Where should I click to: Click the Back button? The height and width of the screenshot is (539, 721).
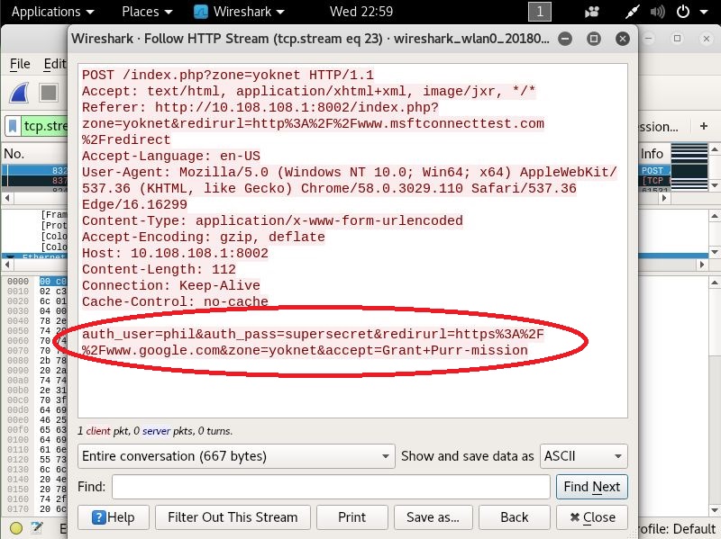[514, 517]
